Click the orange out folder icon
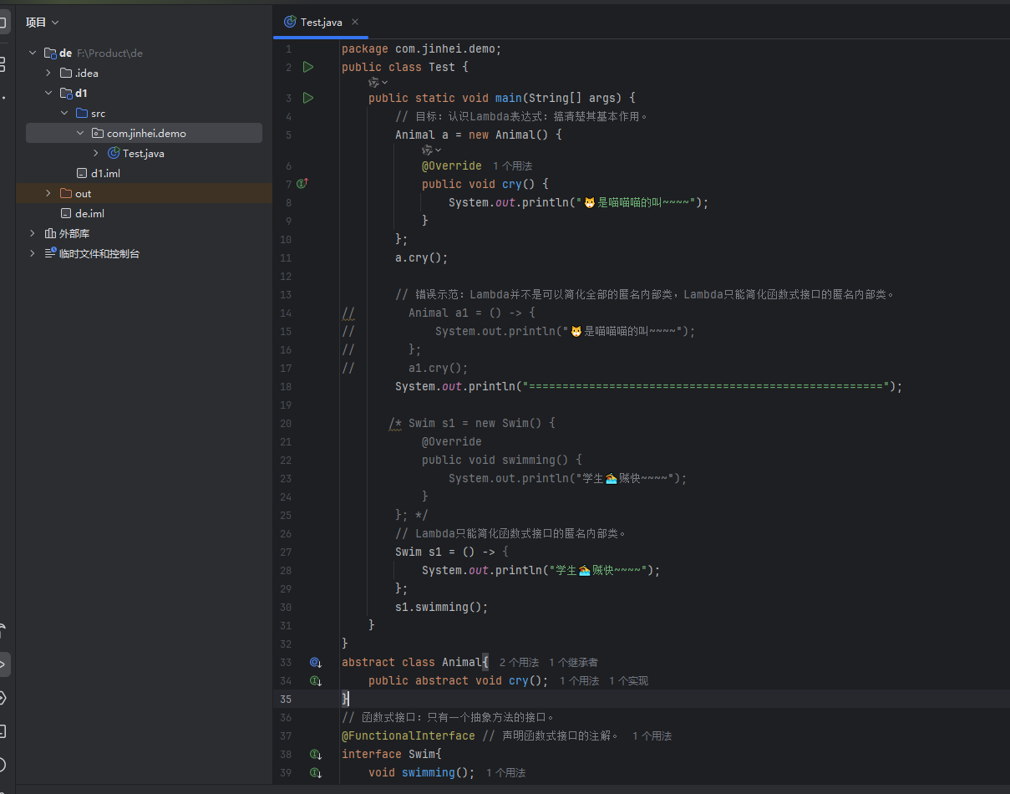Viewport: 1010px width, 794px height. 66,193
